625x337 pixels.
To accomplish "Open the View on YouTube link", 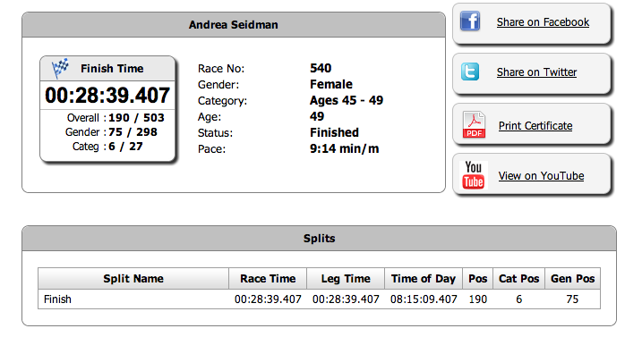I will point(541,176).
